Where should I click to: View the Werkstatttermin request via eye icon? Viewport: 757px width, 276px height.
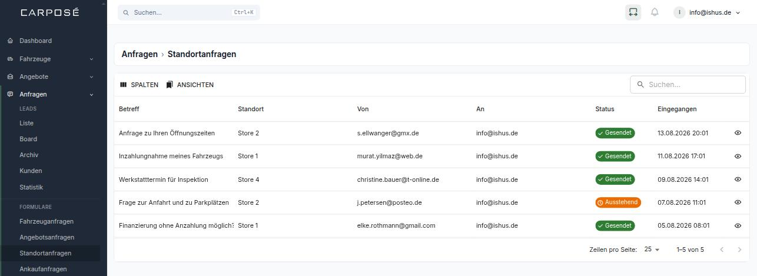tap(738, 179)
